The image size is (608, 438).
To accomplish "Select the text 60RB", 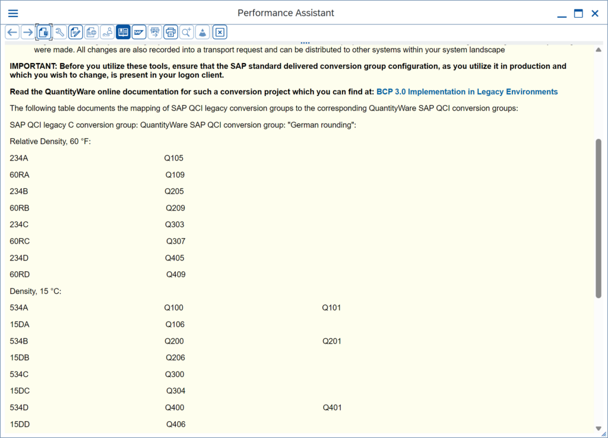I will (20, 208).
